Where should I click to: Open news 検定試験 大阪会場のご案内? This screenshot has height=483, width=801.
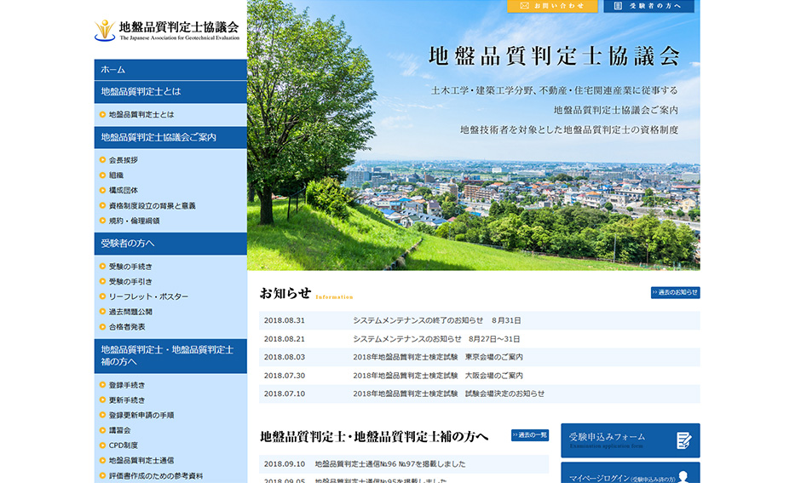pyautogui.click(x=438, y=376)
